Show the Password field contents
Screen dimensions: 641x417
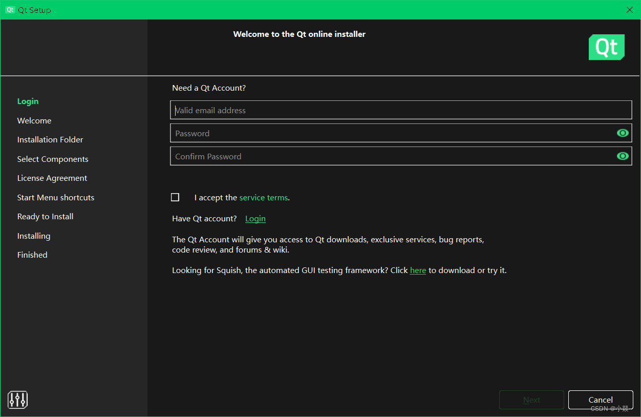click(623, 133)
